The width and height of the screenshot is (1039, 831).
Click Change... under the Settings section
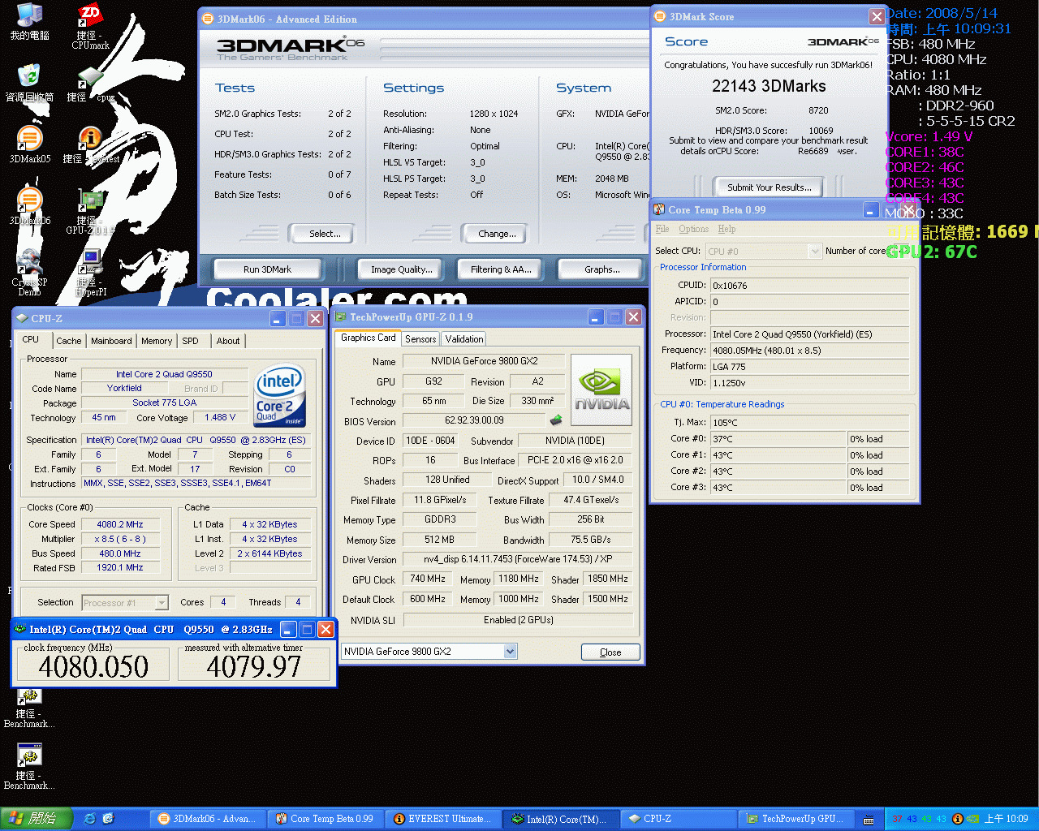tap(497, 234)
